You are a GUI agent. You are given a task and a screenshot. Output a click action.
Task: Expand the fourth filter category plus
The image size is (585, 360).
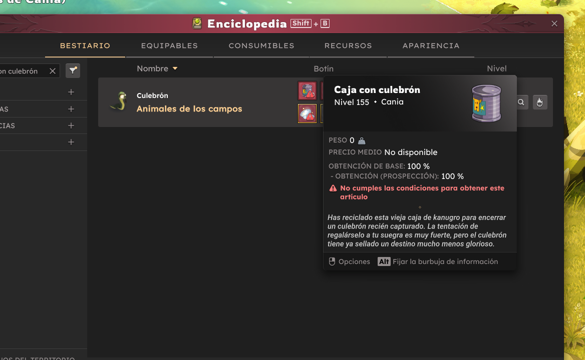pyautogui.click(x=71, y=142)
